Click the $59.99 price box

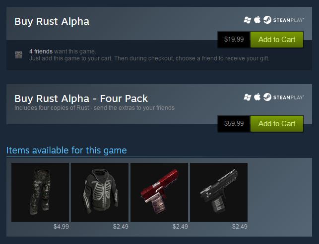pos(234,124)
